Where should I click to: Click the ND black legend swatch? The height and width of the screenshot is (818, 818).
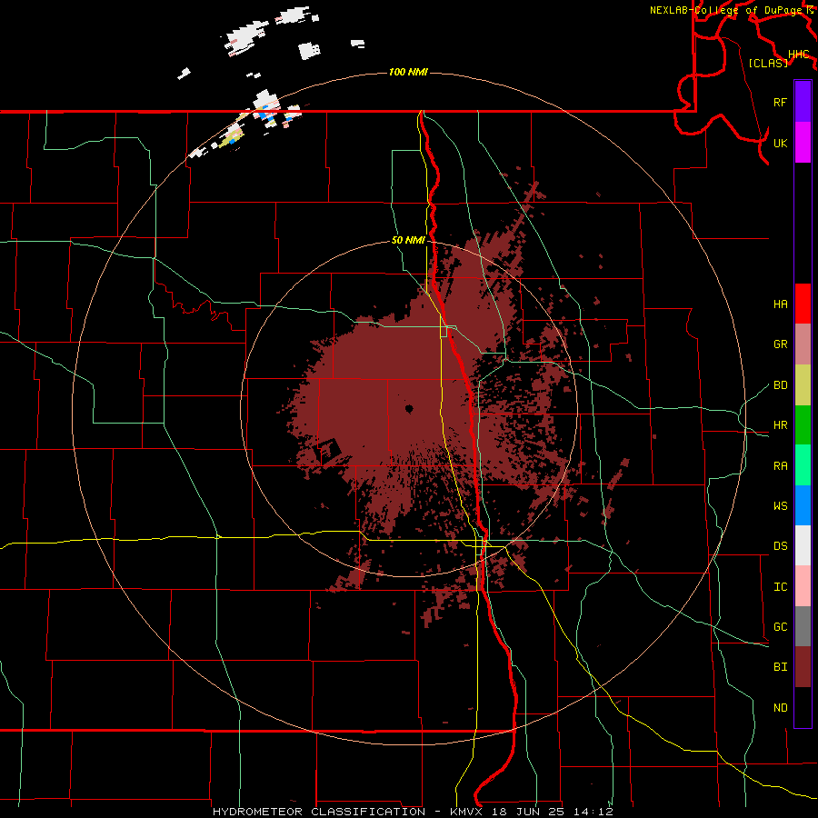pyautogui.click(x=803, y=707)
